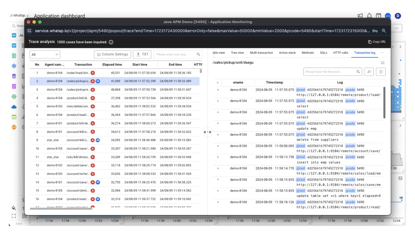This screenshot has width=415, height=237.
Task: Click the password key icon in the address bar
Action: pos(375,31)
